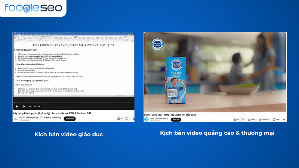The height and width of the screenshot is (168, 299).
Task: Dislike the Dutch Lady video
Action: (x=243, y=119)
